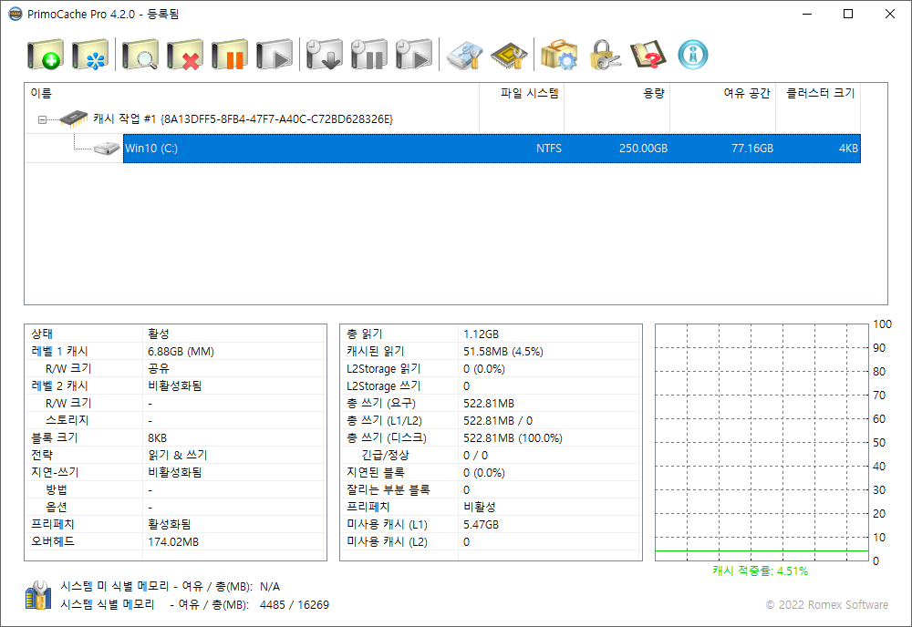Click the 파일 시스템 column header
Image resolution: width=912 pixels, height=627 pixels.
522,93
